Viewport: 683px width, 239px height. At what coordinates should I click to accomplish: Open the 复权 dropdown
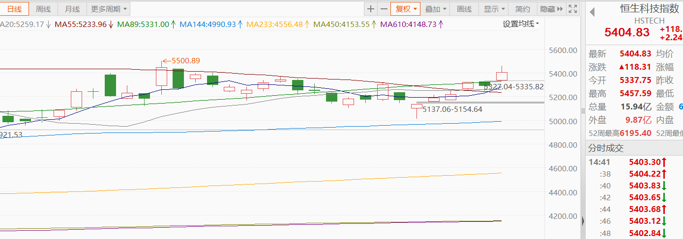[405, 9]
